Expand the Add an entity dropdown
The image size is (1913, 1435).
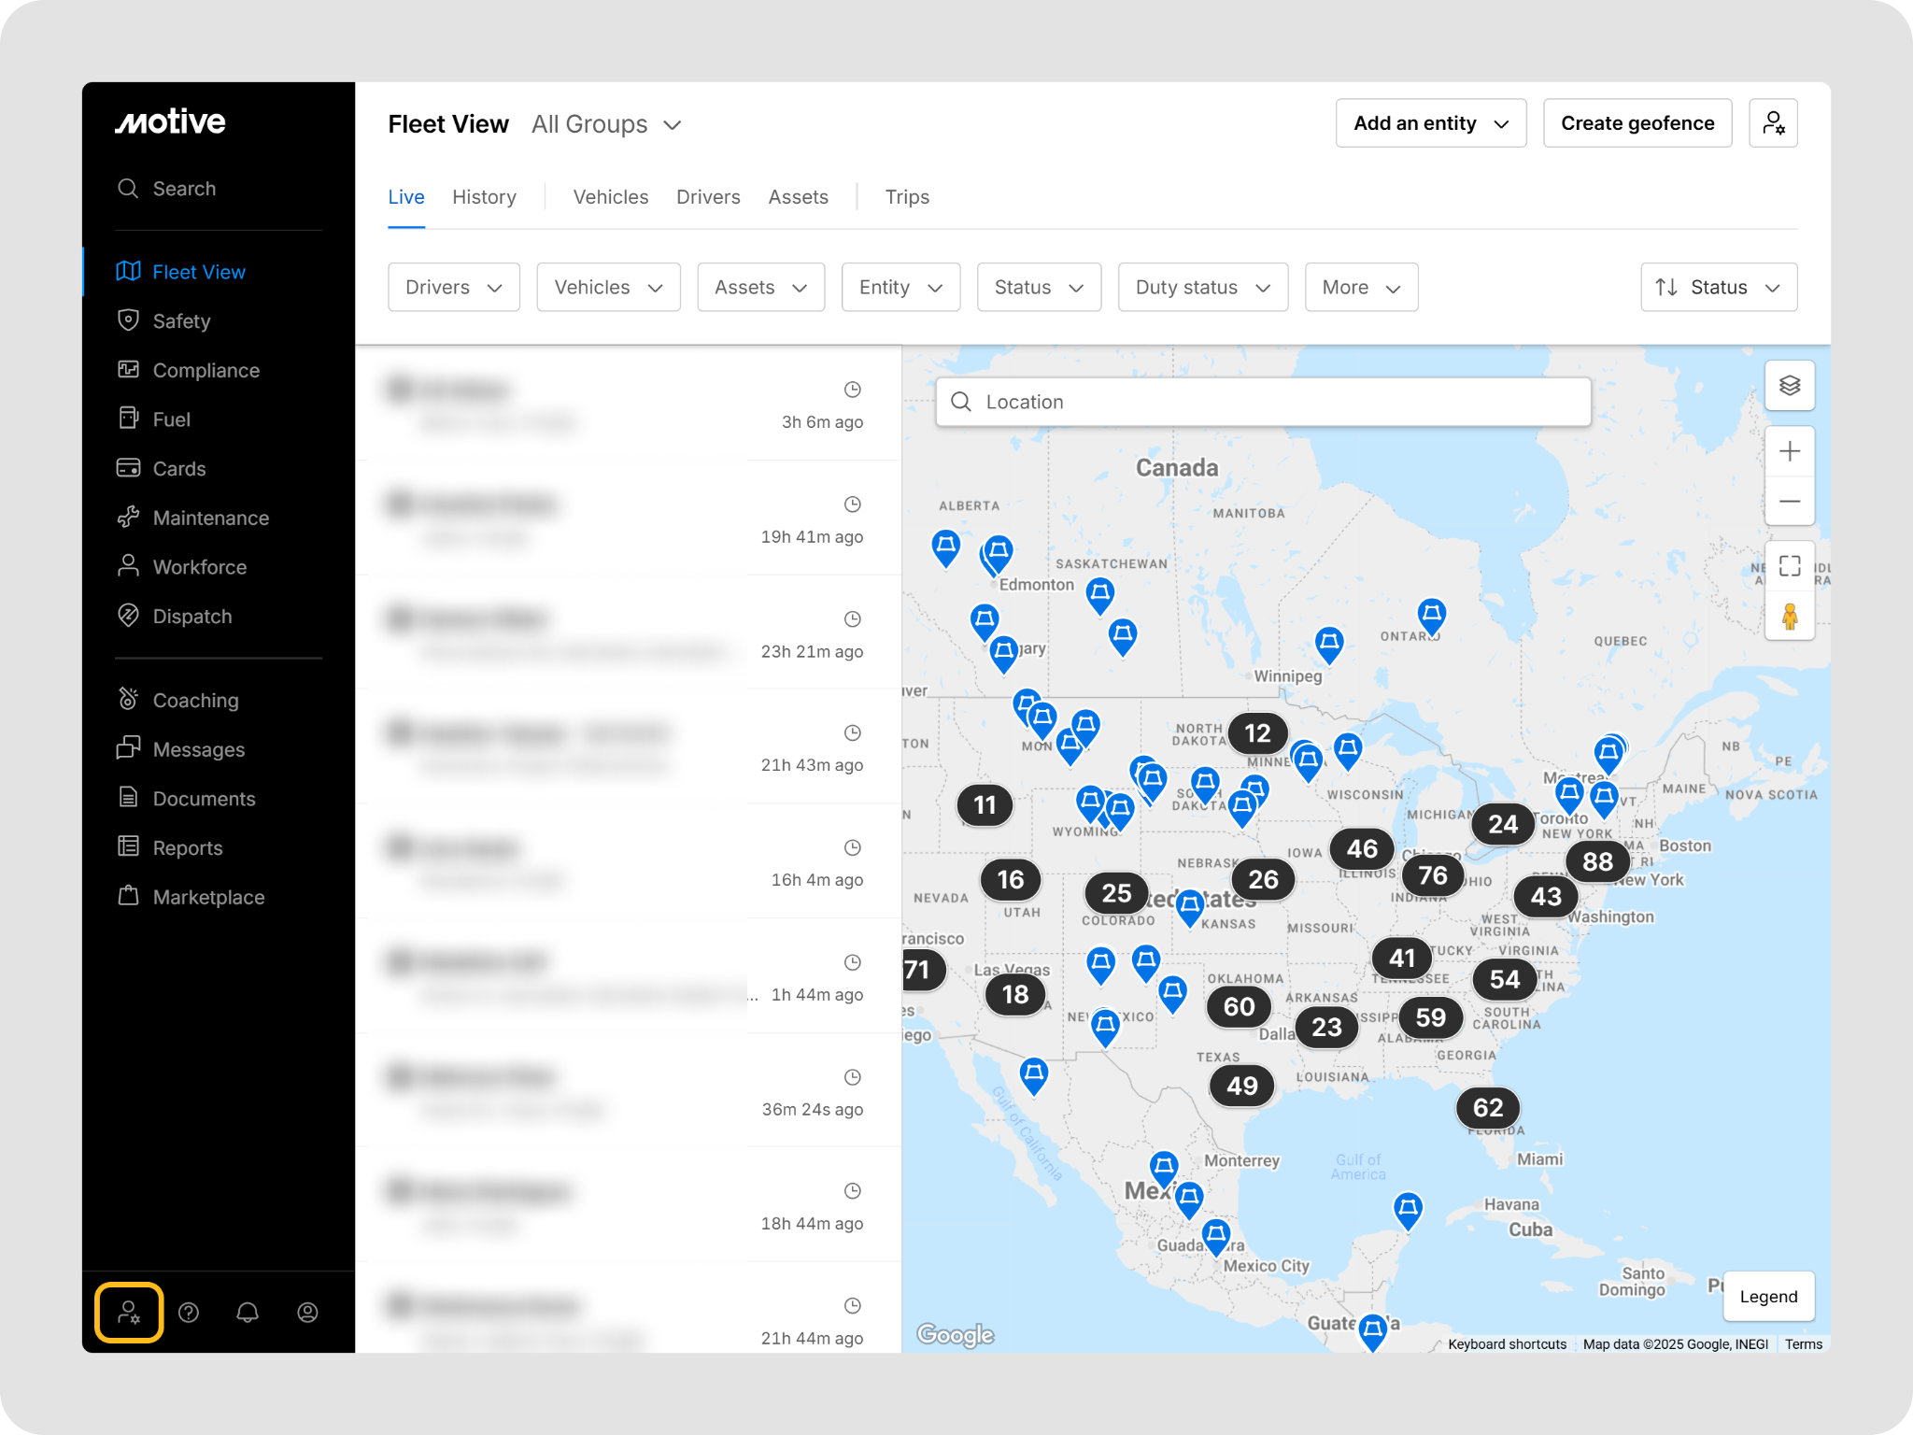1430,123
